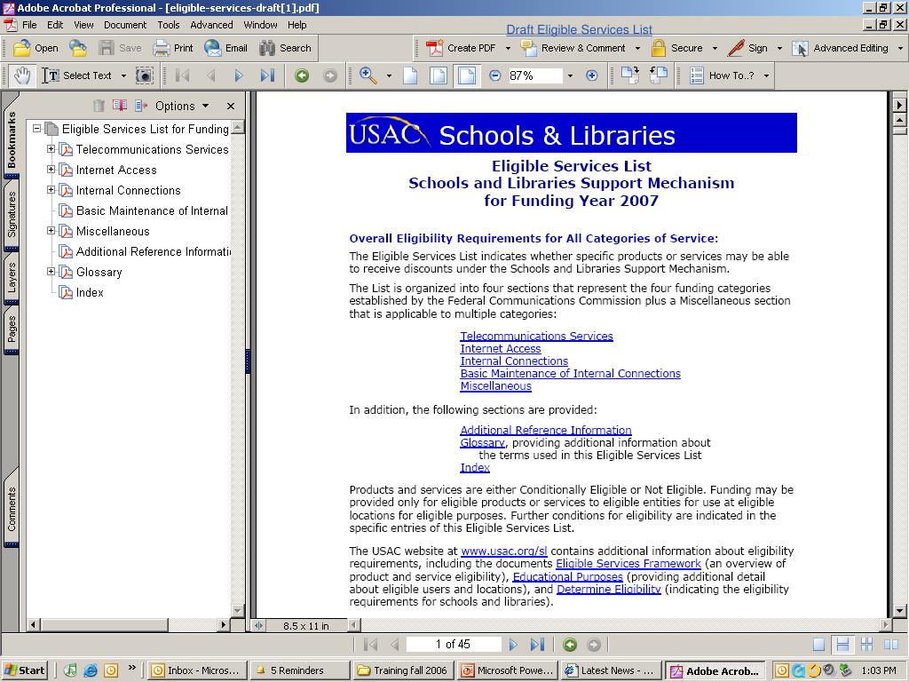Click the minus Zoom Out button
This screenshot has width=909, height=682.
(x=494, y=76)
